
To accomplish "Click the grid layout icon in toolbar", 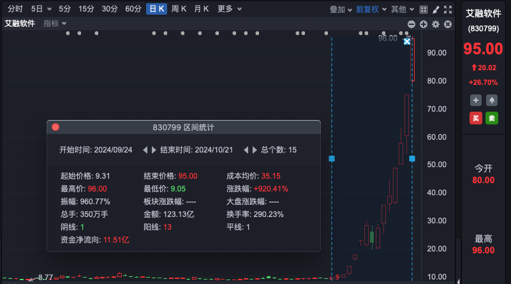I will [x=424, y=10].
